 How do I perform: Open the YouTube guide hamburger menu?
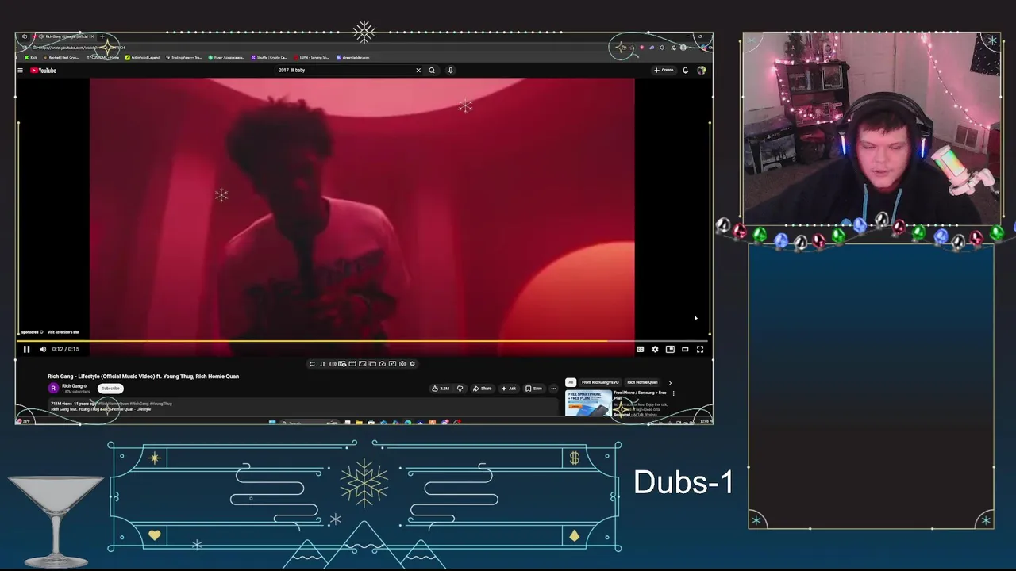[x=21, y=71]
